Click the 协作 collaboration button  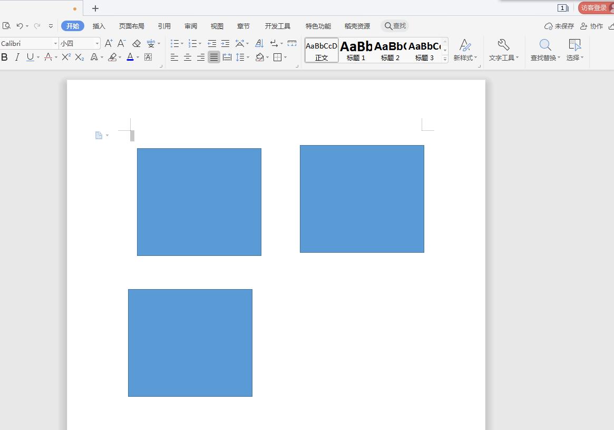592,26
